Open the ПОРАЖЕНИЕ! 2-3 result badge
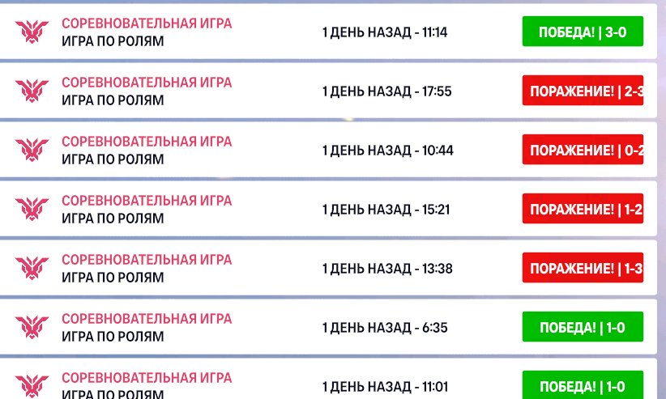This screenshot has height=399, width=666. click(x=583, y=91)
